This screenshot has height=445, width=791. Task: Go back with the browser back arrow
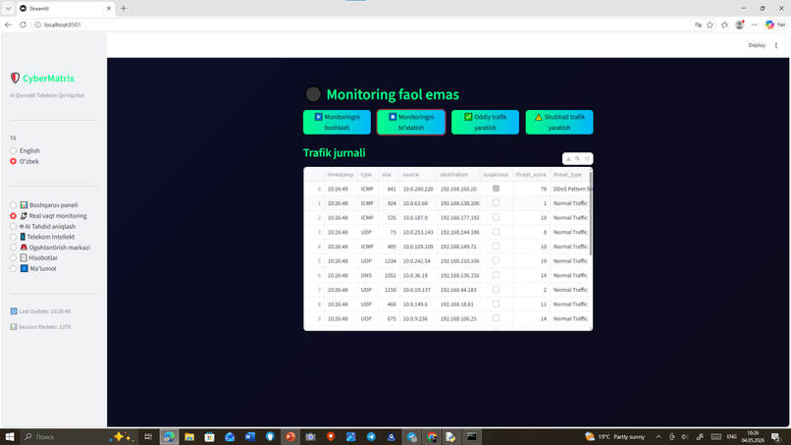pyautogui.click(x=8, y=25)
